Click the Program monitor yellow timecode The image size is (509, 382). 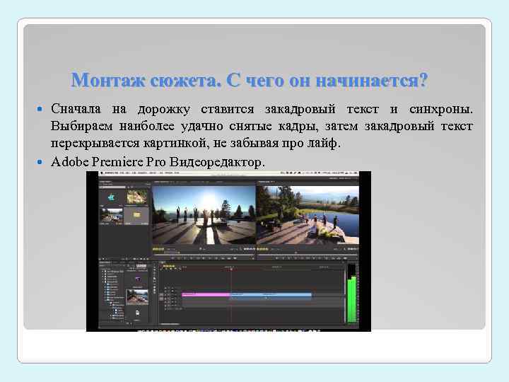262,250
